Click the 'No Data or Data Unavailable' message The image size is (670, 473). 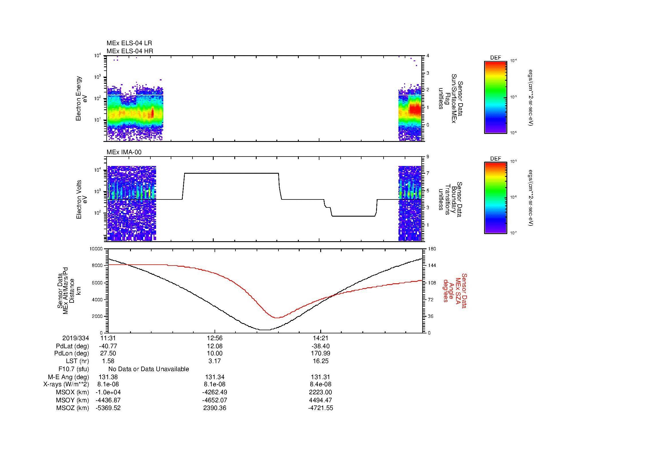[149, 369]
